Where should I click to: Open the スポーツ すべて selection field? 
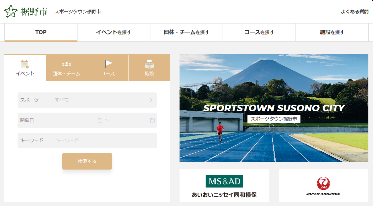(x=99, y=100)
